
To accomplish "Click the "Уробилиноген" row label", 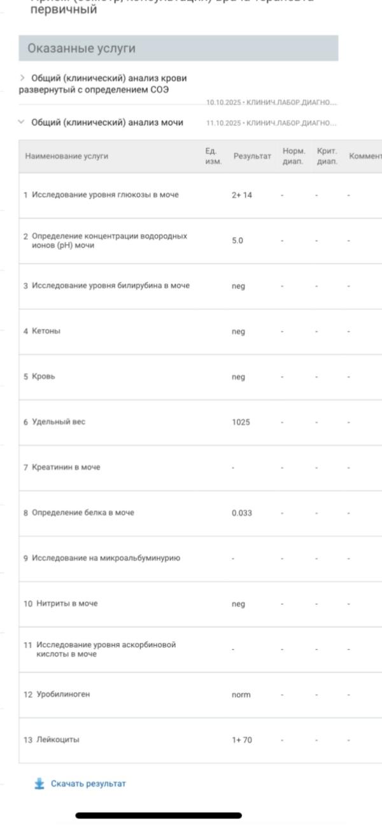I will point(63,695).
